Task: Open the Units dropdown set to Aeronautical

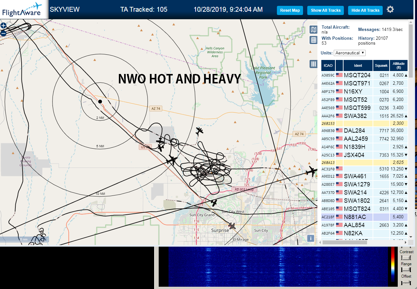Action: click(349, 53)
